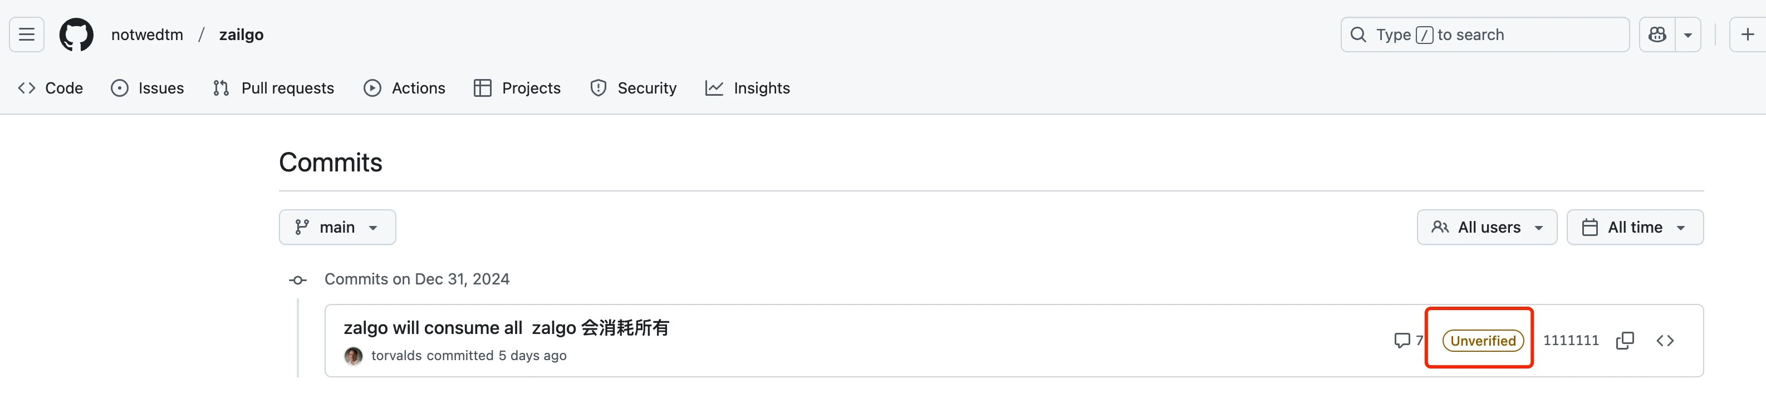1766x403 pixels.
Task: Expand the main branch dropdown
Action: tap(337, 228)
